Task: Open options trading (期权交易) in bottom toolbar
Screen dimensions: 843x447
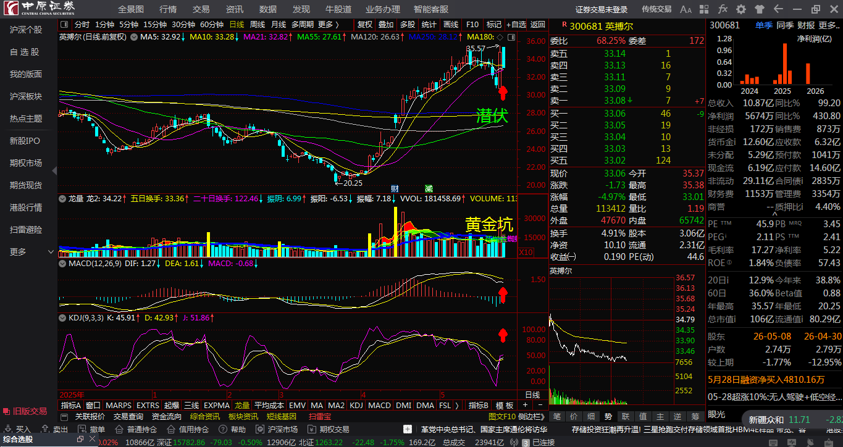Action: point(328,429)
